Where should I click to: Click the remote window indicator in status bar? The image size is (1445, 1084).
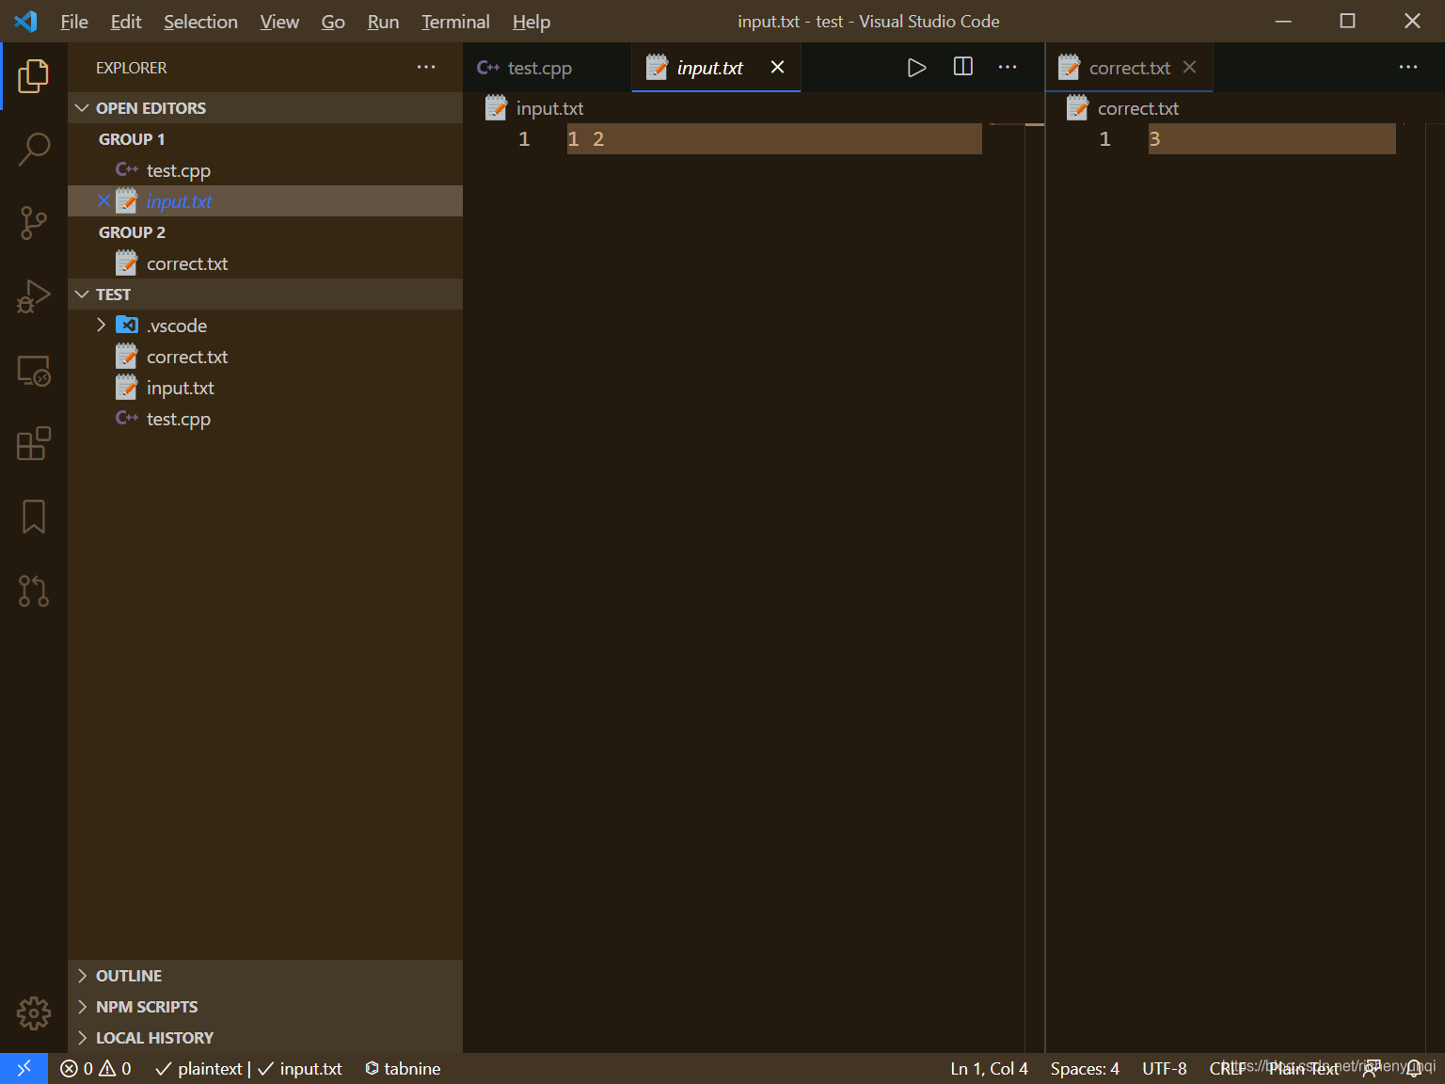(x=24, y=1068)
